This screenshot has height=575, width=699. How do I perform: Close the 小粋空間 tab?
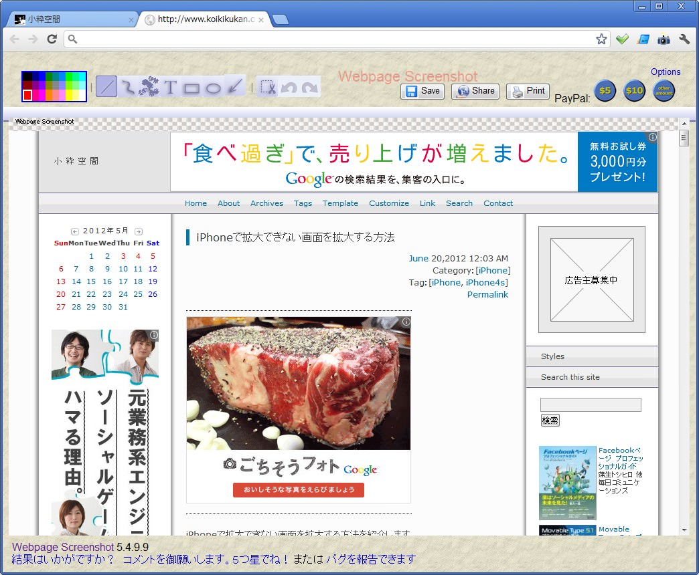(131, 20)
